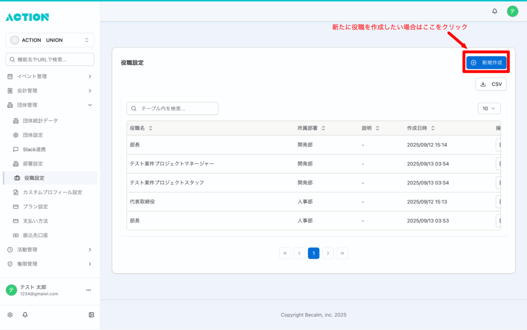
Task: Open the ACTION UNION organization switcher
Action: coord(50,40)
